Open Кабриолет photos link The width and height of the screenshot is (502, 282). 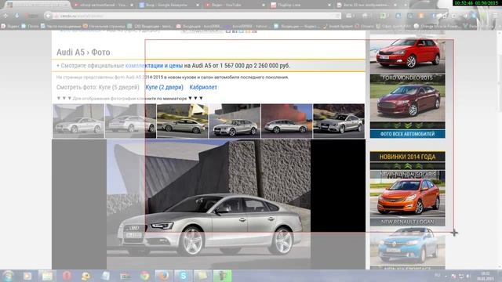point(203,87)
